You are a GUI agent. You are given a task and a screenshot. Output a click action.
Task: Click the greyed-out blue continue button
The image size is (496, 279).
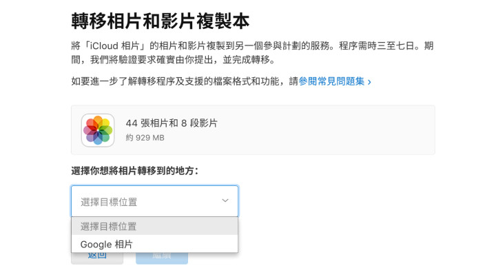(x=162, y=258)
